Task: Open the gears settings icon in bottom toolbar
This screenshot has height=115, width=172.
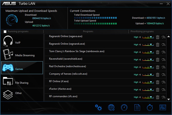Action: (98, 108)
